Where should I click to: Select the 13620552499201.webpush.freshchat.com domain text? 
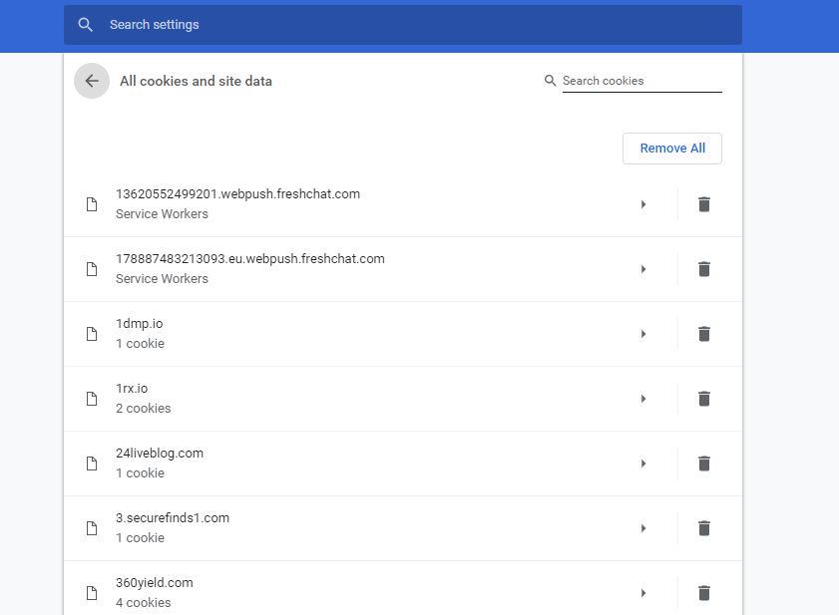pyautogui.click(x=237, y=194)
